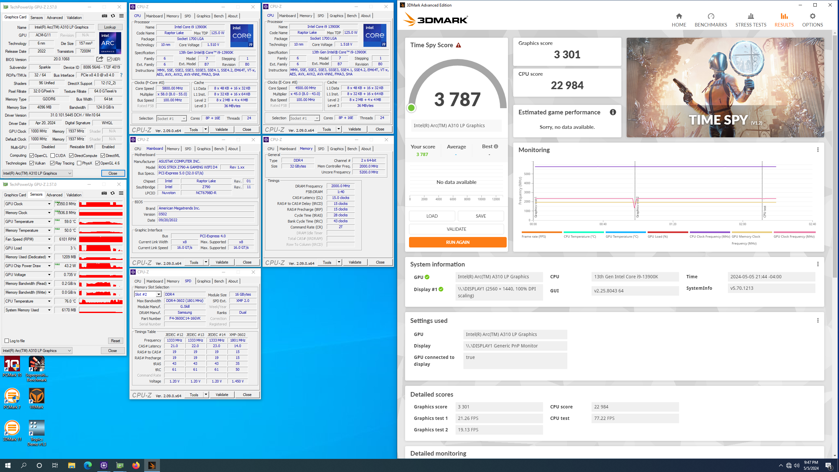Expand the System Memory Used sensor dropdown
This screenshot has height=472, width=839.
point(49,310)
